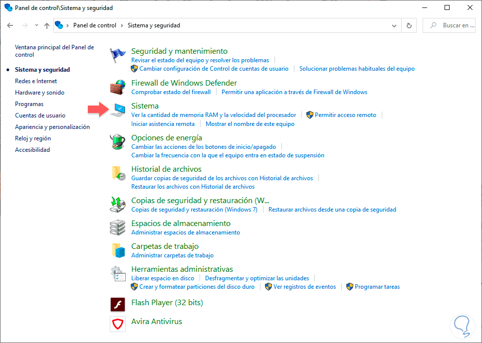
Task: Click Solucionar problemas habituales del equipo
Action: coord(357,69)
